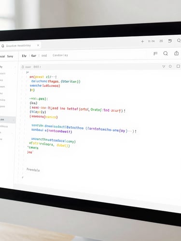Click the plus icon in top bar

[142, 41]
